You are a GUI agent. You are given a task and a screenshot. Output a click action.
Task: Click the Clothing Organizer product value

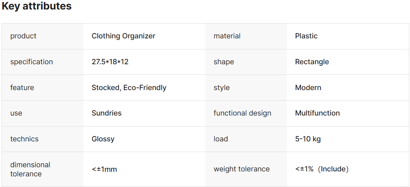[x=123, y=36]
